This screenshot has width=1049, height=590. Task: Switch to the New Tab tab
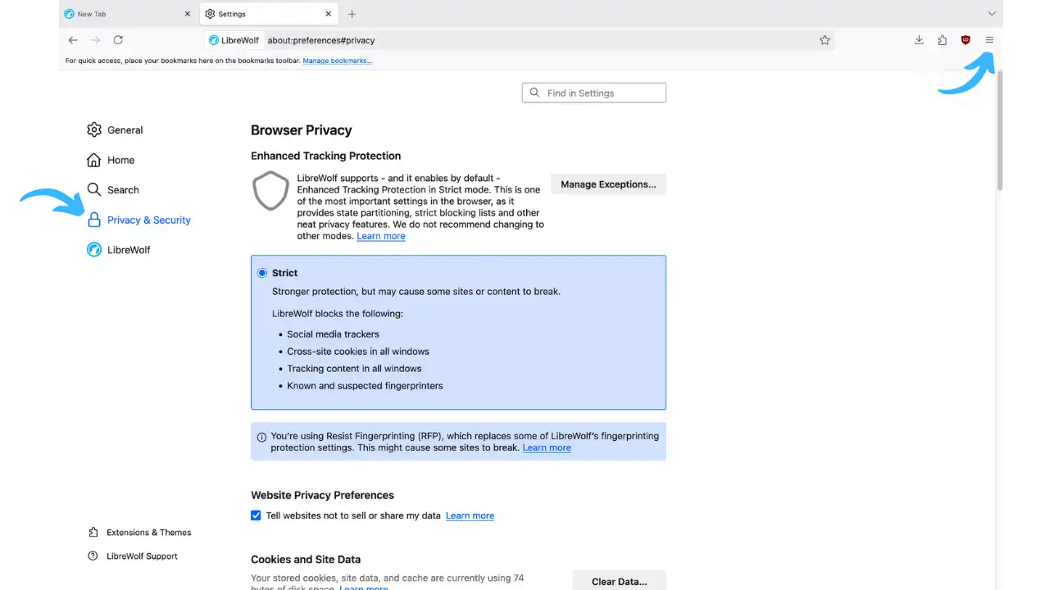[x=128, y=14]
